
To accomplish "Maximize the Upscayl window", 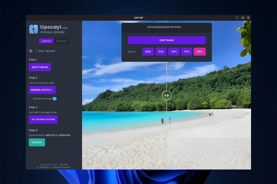I will pos(242,18).
